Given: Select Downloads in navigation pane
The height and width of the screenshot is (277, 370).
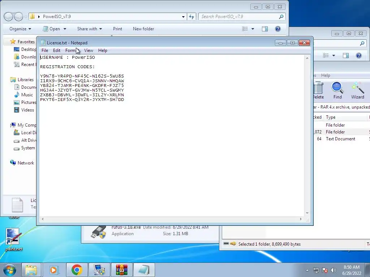Looking at the screenshot, I should pyautogui.click(x=25, y=57).
